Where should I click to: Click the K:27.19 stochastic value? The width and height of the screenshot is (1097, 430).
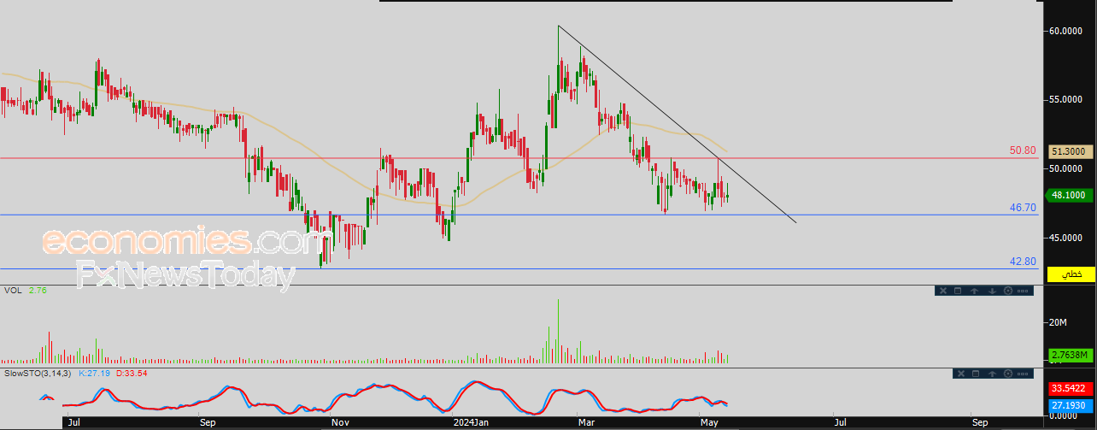pos(93,374)
